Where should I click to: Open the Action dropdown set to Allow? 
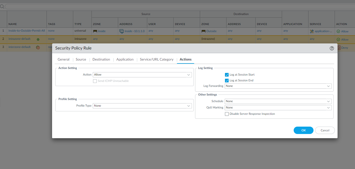pyautogui.click(x=142, y=75)
